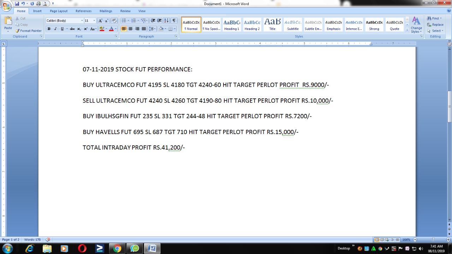Open the References tab
This screenshot has width=452, height=254.
click(83, 11)
